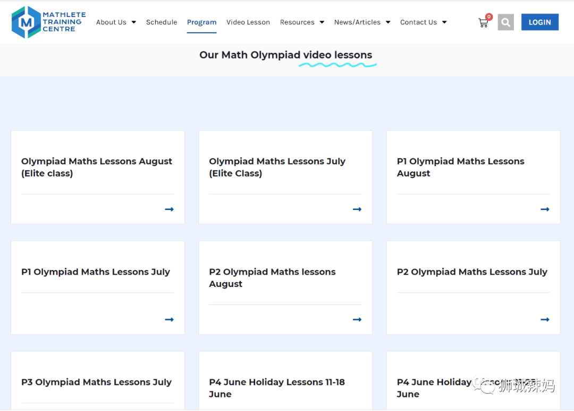Expand the News/Articles dropdown arrow
The height and width of the screenshot is (411, 574).
[x=388, y=22]
